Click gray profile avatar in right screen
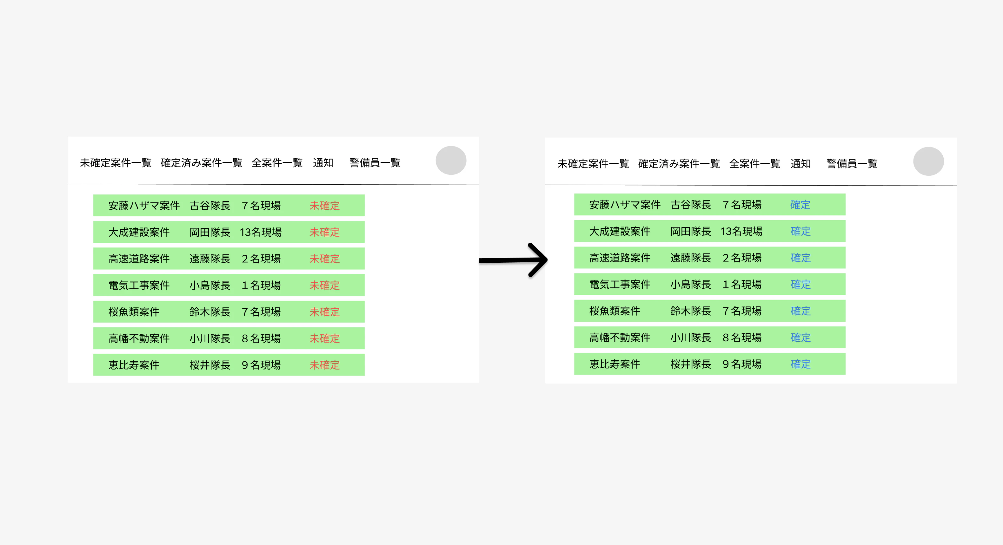The height and width of the screenshot is (545, 1003). tap(928, 161)
